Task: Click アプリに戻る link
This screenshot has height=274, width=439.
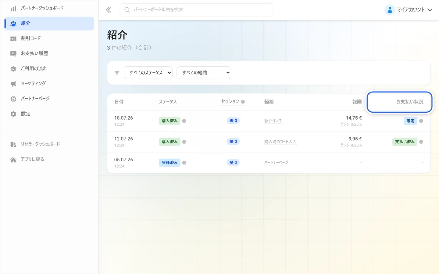Action: pyautogui.click(x=49, y=159)
